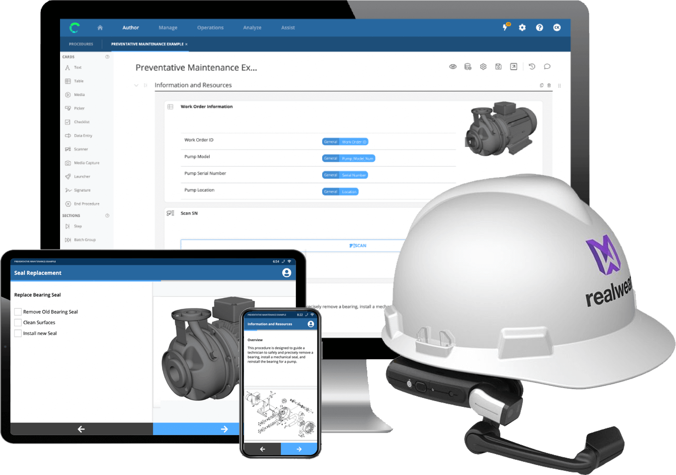Open the Manage menu
The image size is (676, 475).
pyautogui.click(x=168, y=28)
